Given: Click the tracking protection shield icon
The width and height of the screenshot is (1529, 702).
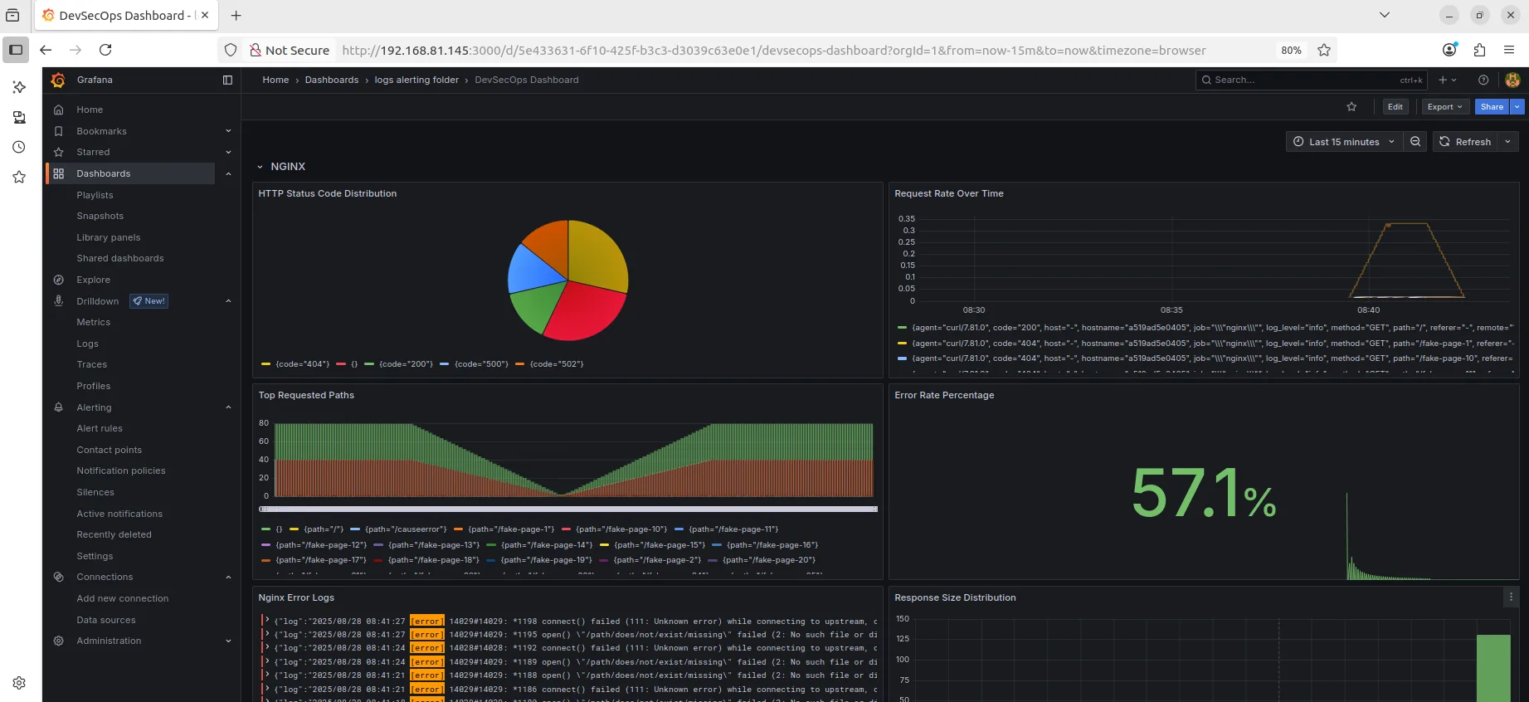Looking at the screenshot, I should (231, 50).
